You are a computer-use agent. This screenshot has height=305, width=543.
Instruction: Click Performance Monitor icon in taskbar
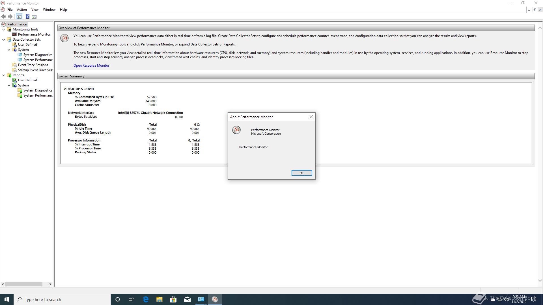point(215,299)
